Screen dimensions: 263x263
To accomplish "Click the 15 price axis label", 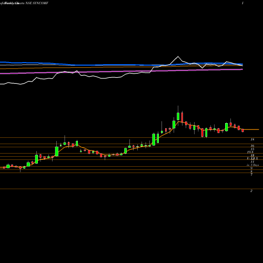I will coord(252,149).
